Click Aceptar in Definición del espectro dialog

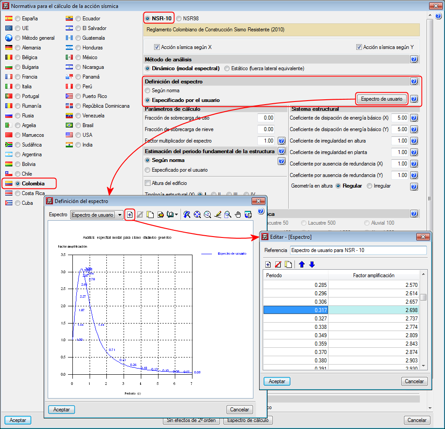point(61,410)
